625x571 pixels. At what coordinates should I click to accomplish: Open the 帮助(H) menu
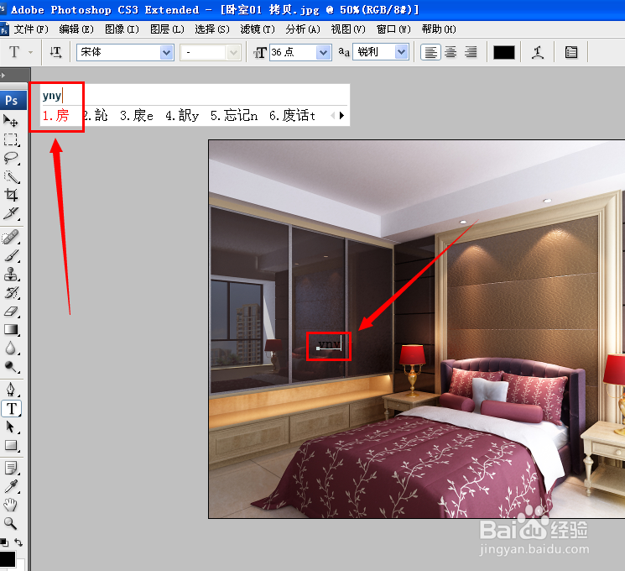[x=439, y=29]
